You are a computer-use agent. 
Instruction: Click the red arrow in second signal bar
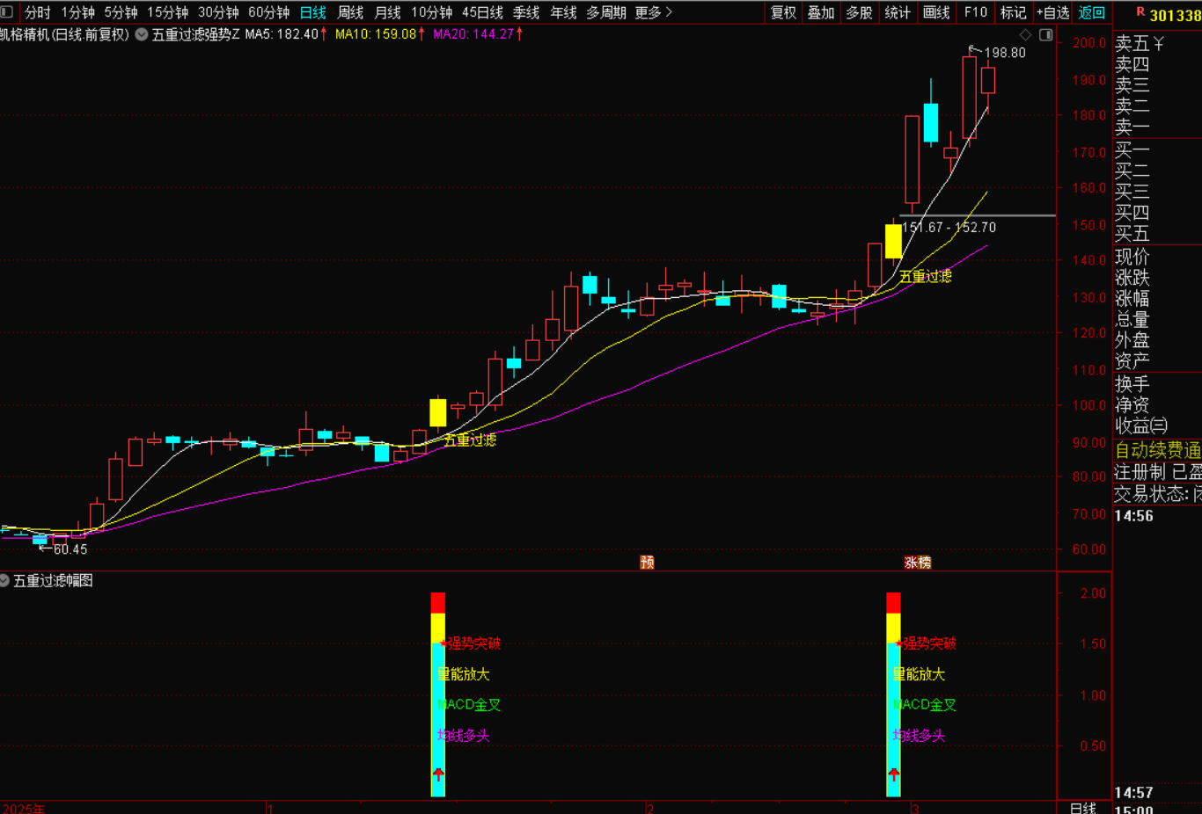893,774
